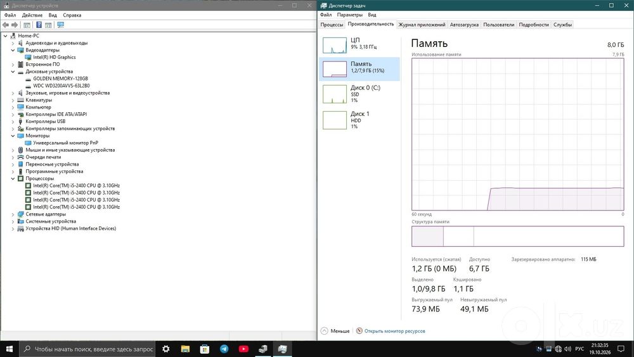Expand the Клавиатуры category
The height and width of the screenshot is (357, 634).
pos(13,100)
